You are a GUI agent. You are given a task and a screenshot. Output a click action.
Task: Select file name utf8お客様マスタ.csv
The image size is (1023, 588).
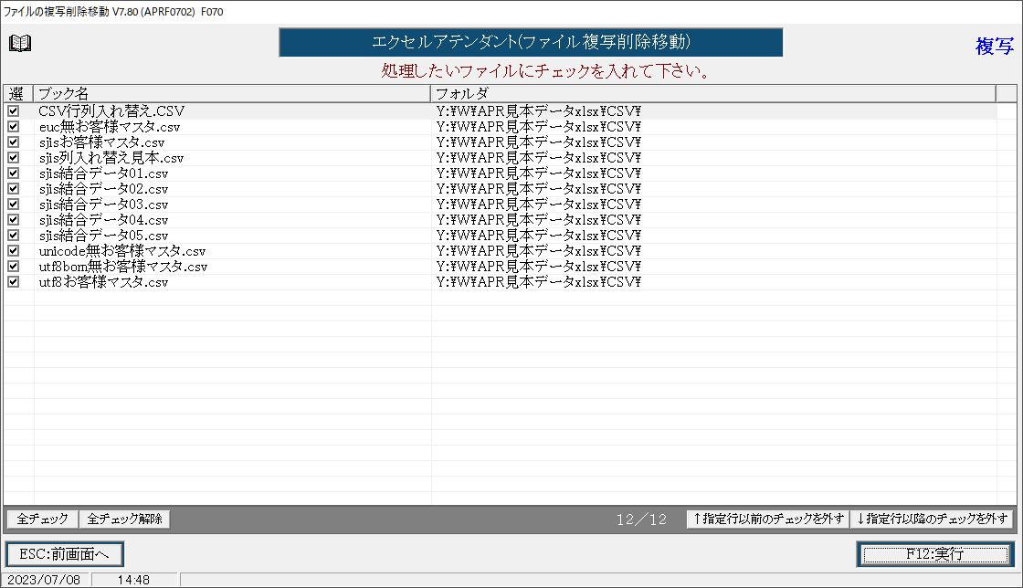pyautogui.click(x=104, y=282)
